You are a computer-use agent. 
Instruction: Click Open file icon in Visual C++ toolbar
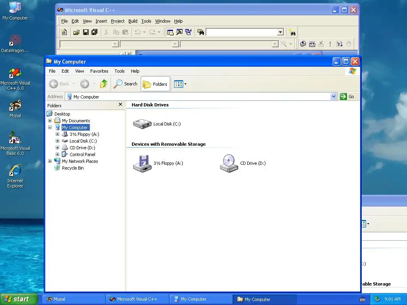coord(76,32)
